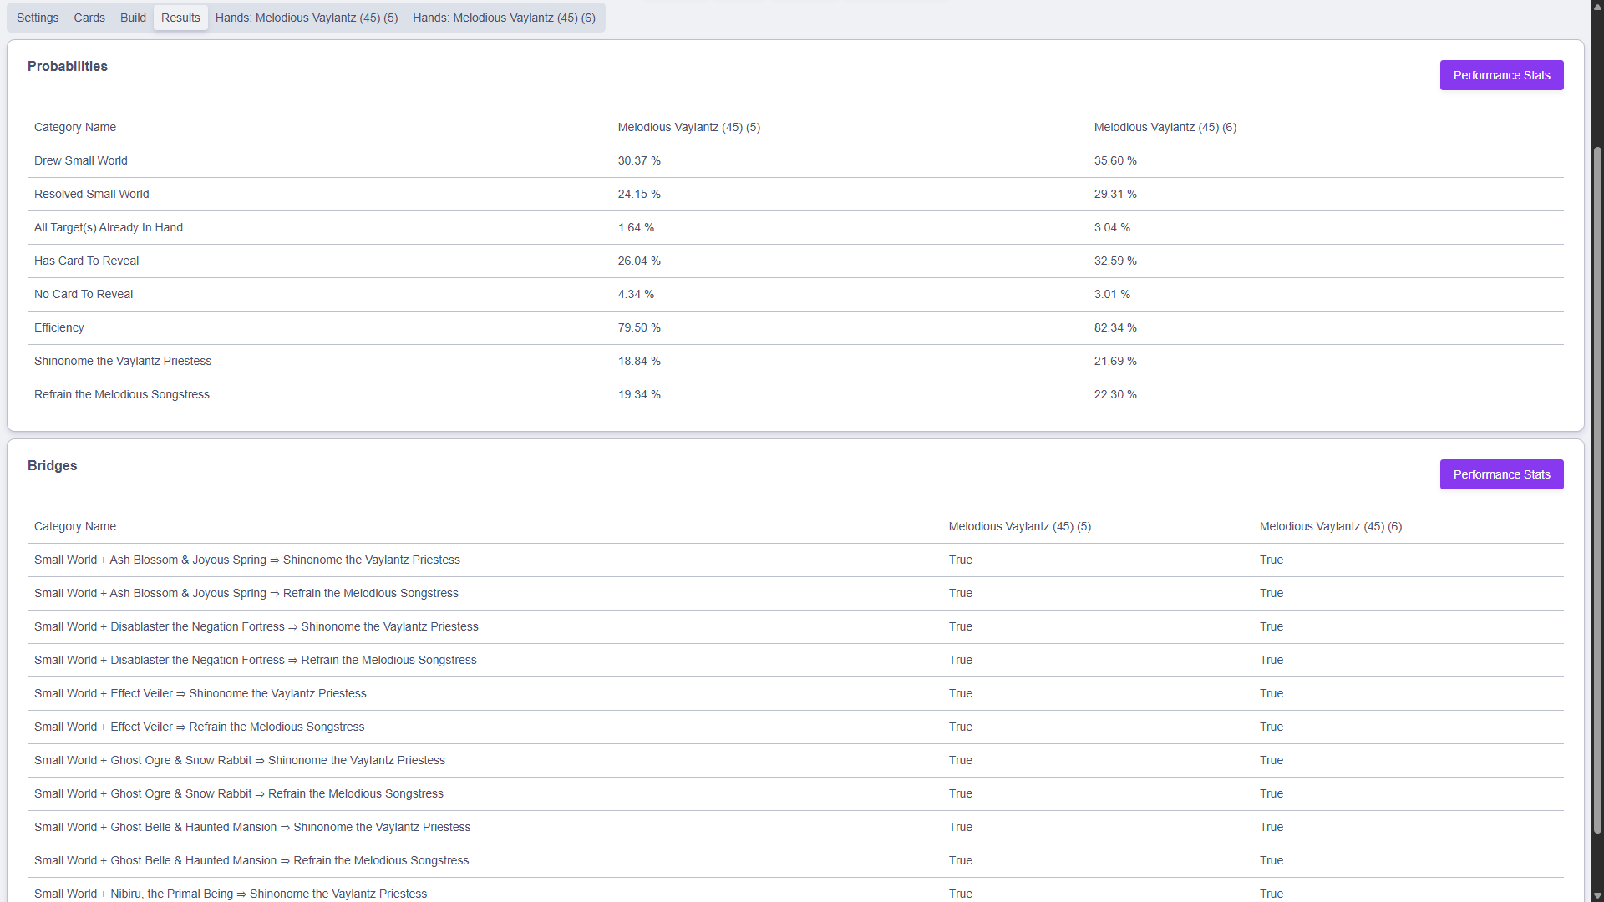Open Hands: Melodious Vaylantz (45) (6) tab
This screenshot has width=1604, height=902.
click(x=504, y=18)
